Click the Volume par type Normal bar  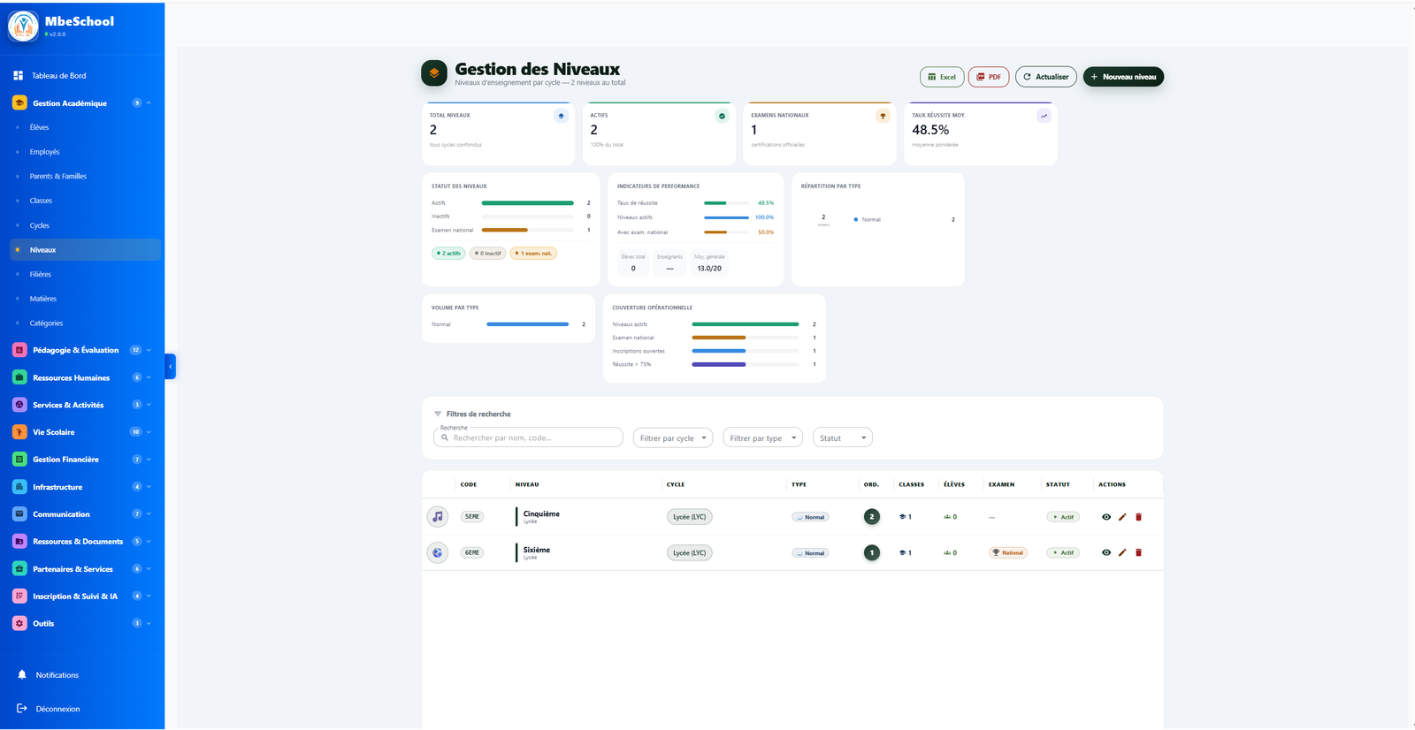click(x=528, y=324)
